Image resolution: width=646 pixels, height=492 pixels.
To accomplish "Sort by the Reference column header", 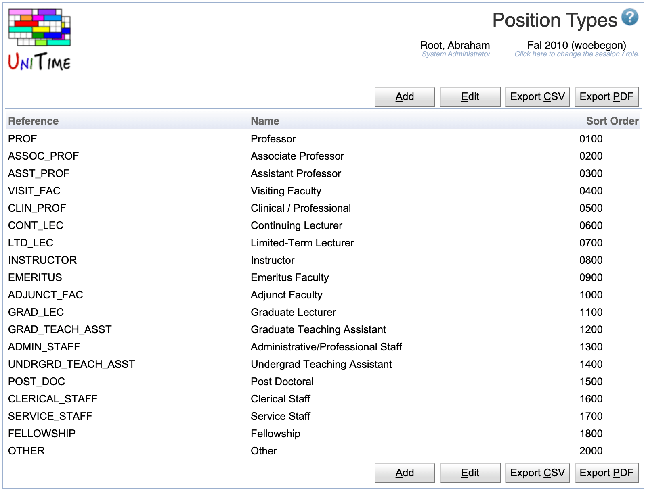I will click(x=34, y=121).
